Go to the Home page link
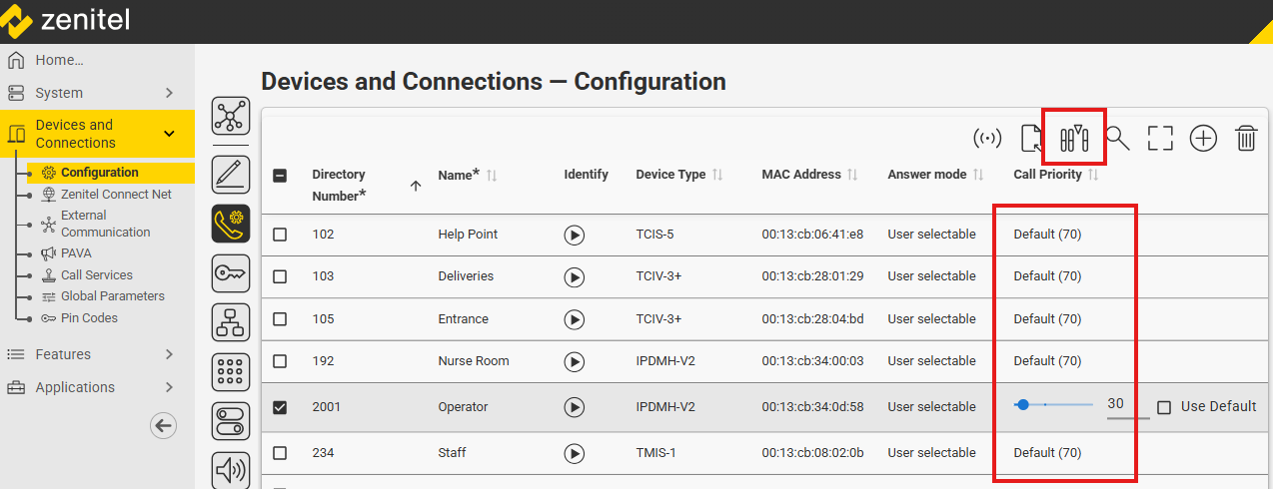Image resolution: width=1273 pixels, height=489 pixels. click(59, 60)
